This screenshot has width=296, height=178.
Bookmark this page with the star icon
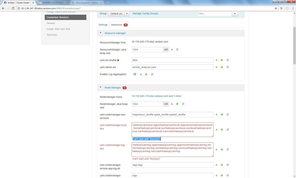[276, 8]
